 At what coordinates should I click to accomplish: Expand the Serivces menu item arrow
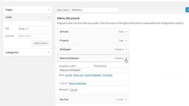[x=126, y=32]
